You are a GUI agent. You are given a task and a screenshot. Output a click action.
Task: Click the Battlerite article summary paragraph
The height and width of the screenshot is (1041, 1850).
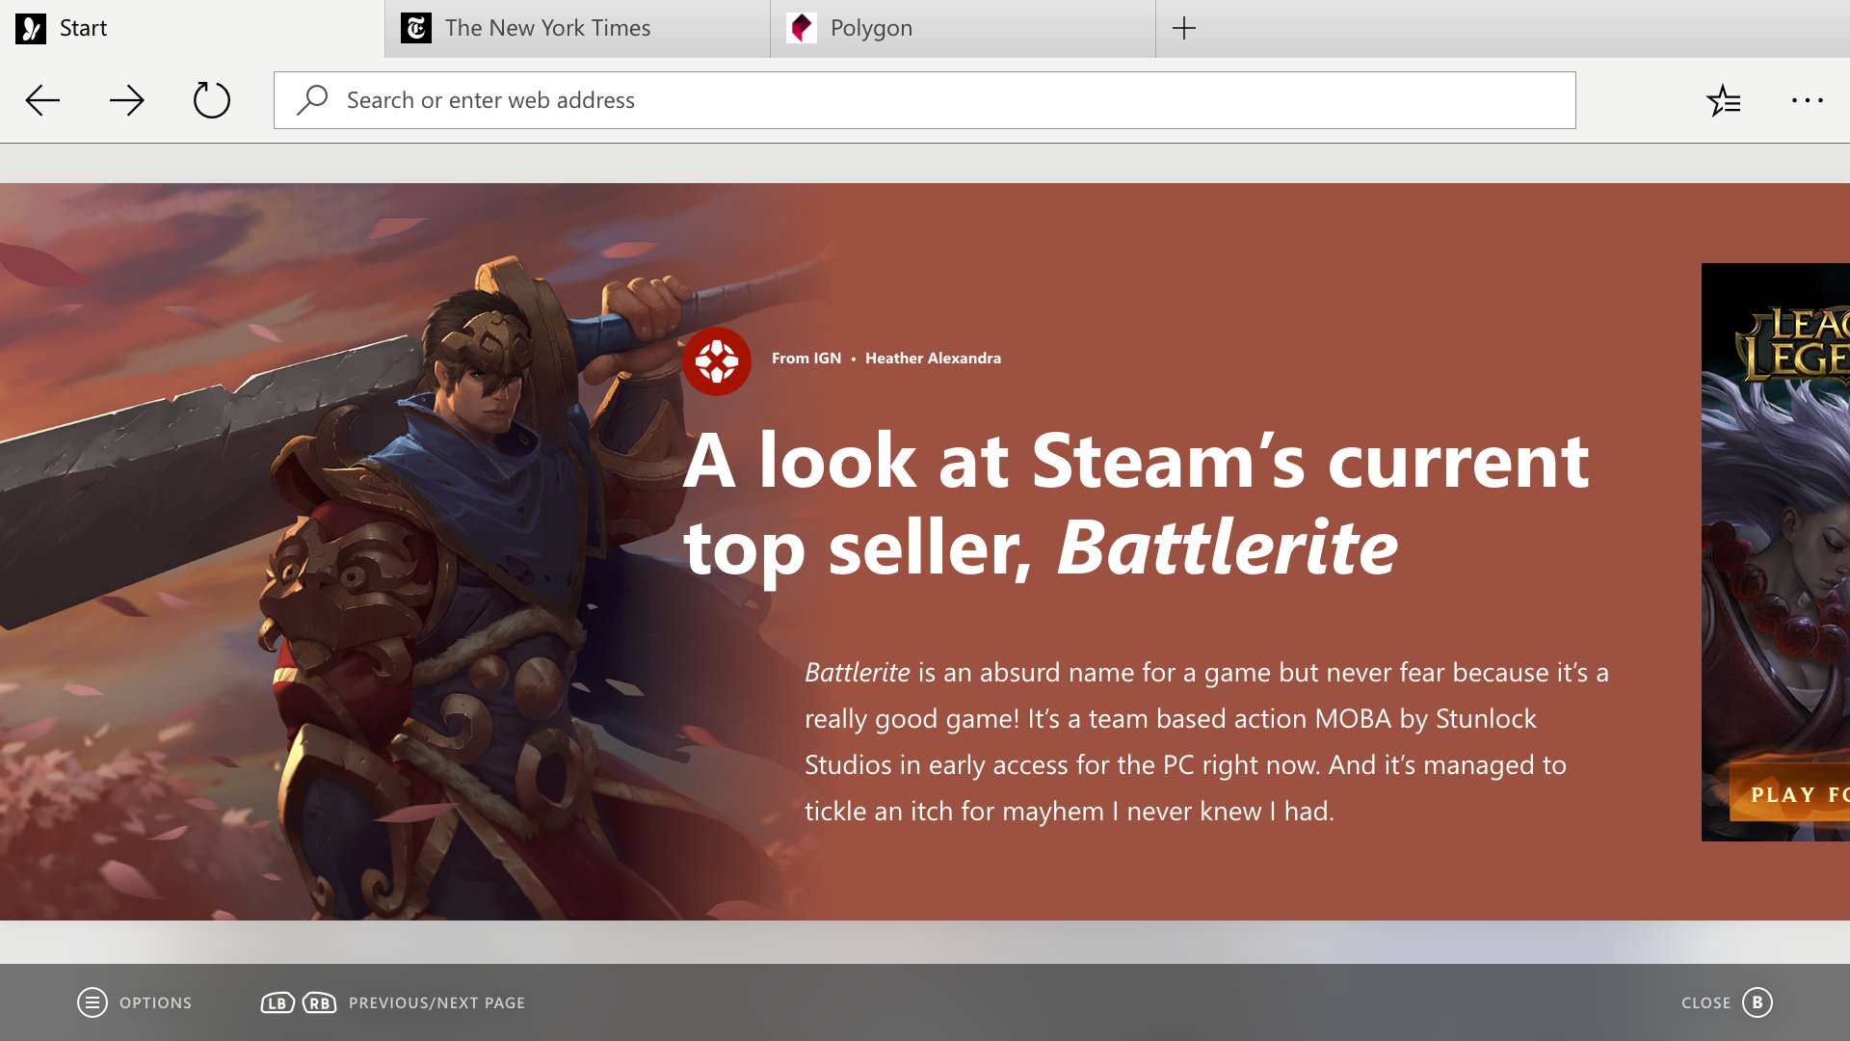point(1206,741)
